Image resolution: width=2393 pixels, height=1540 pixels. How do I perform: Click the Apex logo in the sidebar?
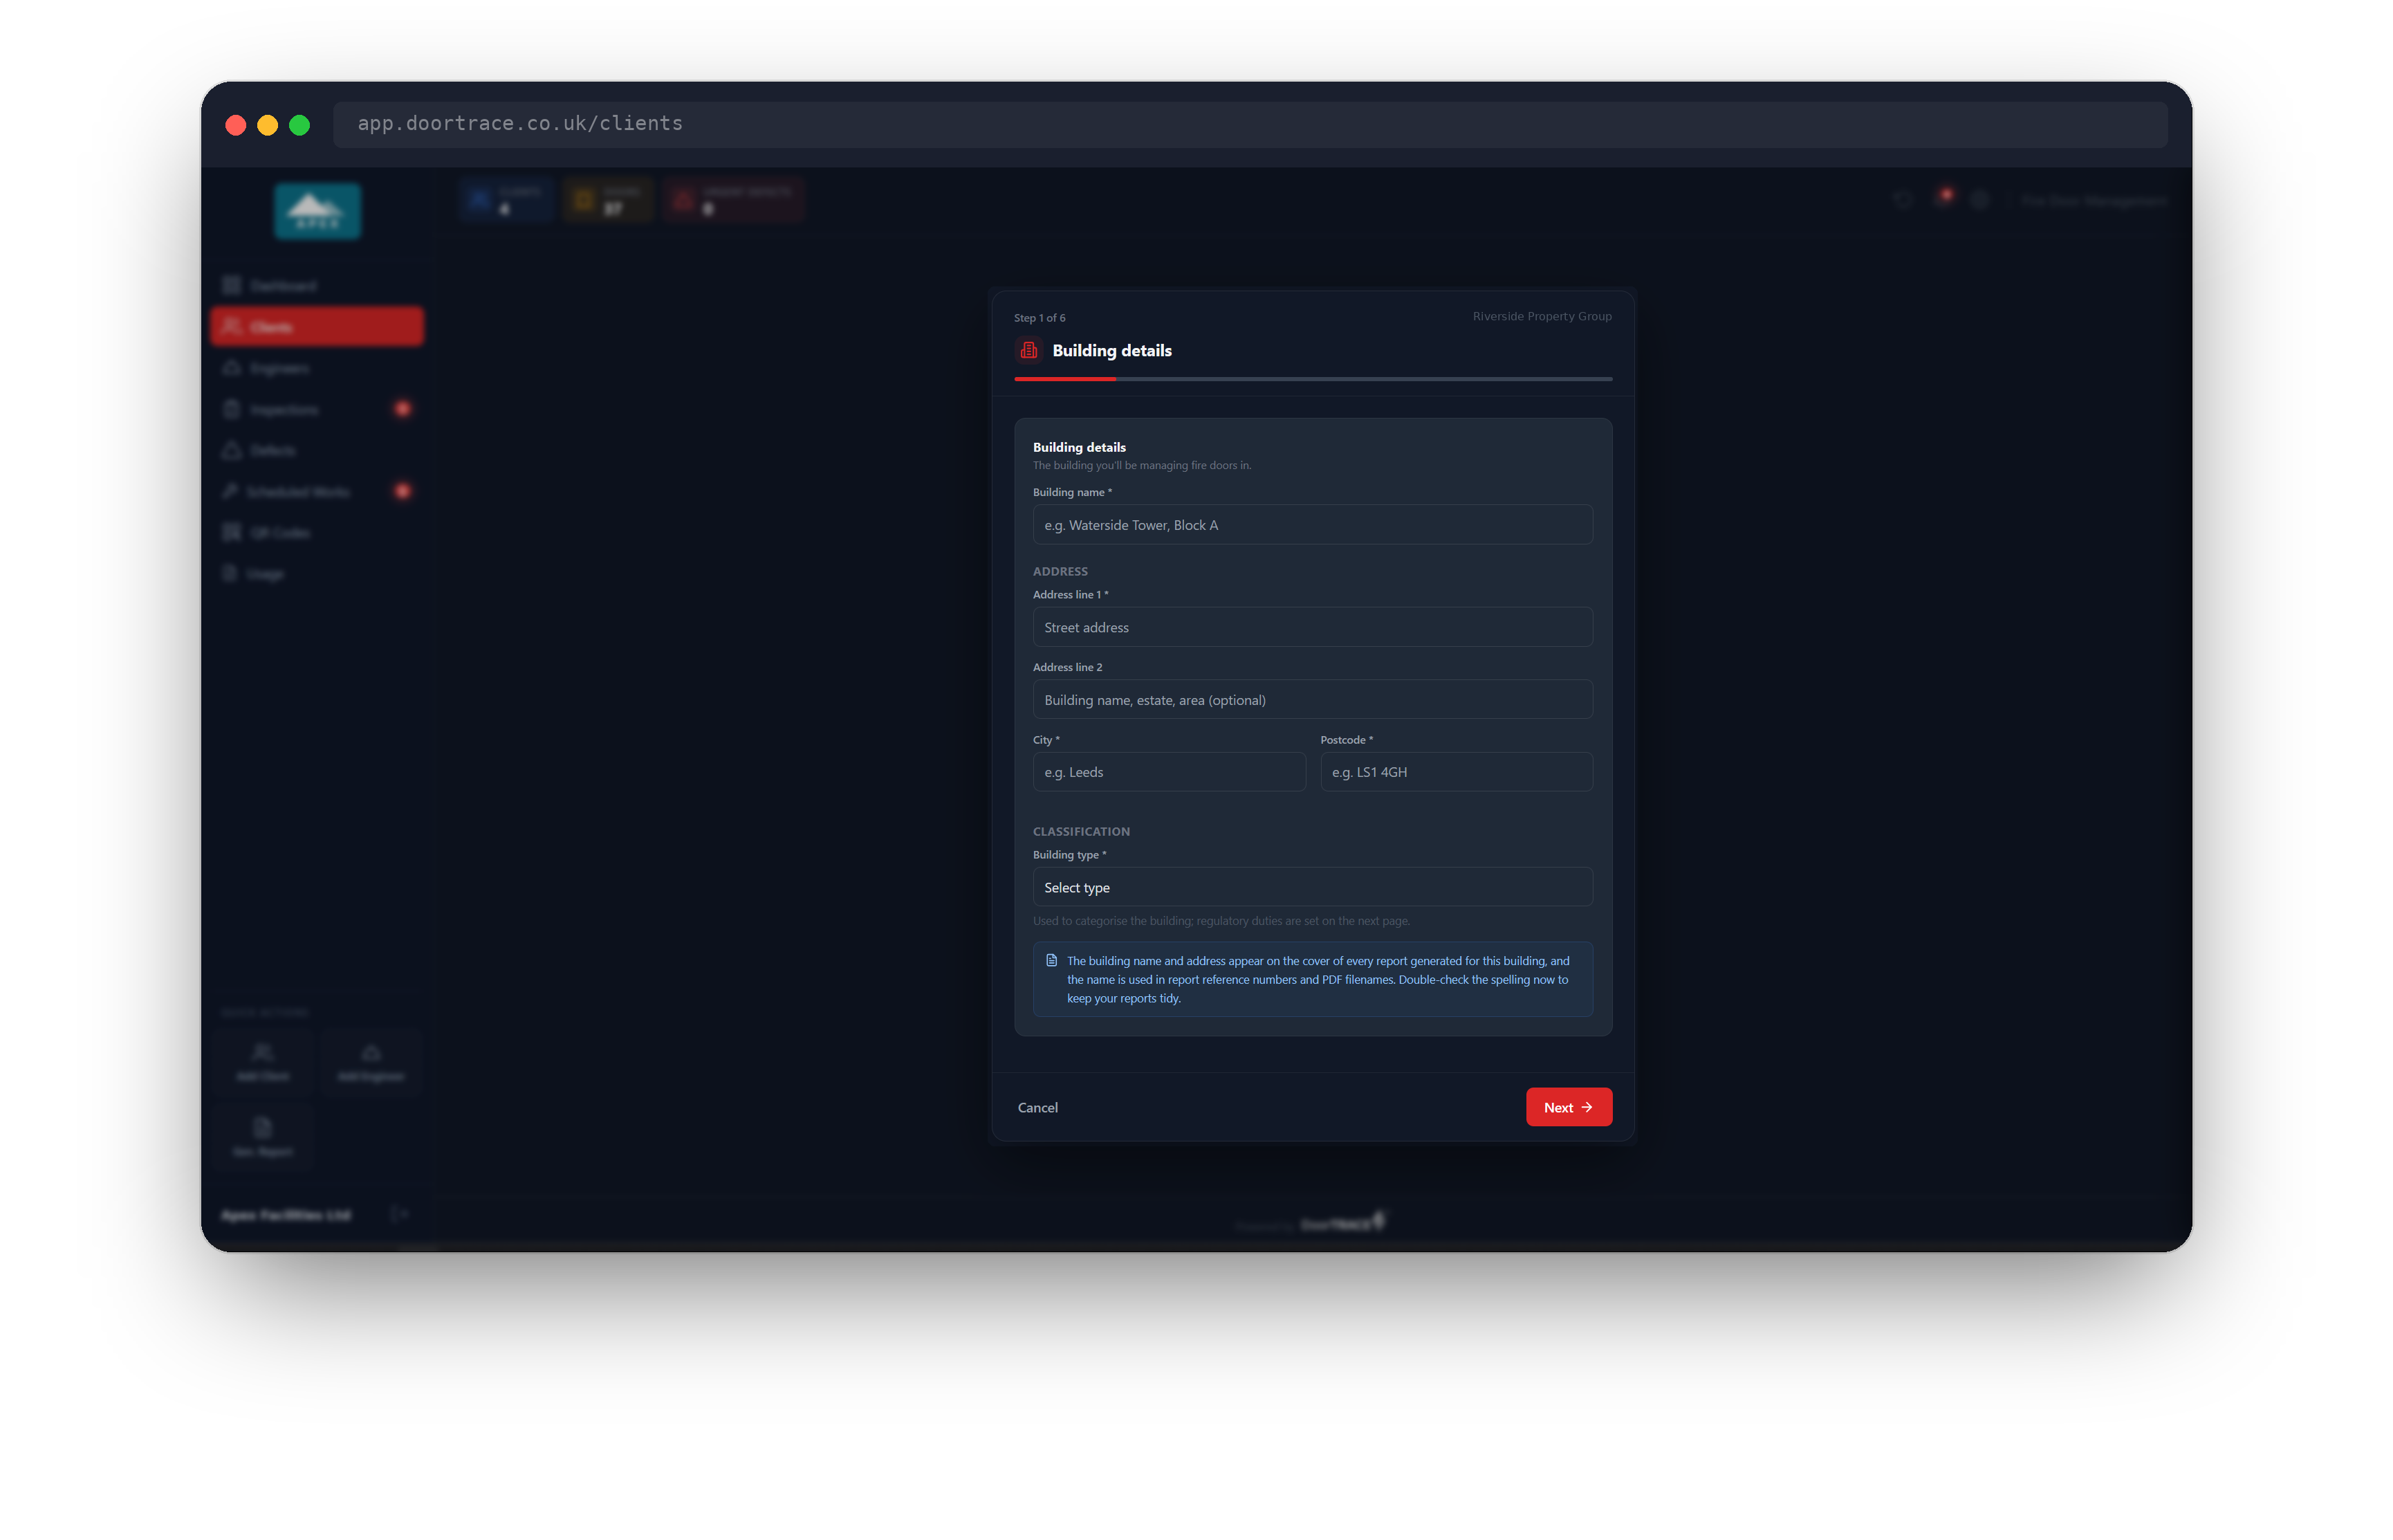[318, 211]
